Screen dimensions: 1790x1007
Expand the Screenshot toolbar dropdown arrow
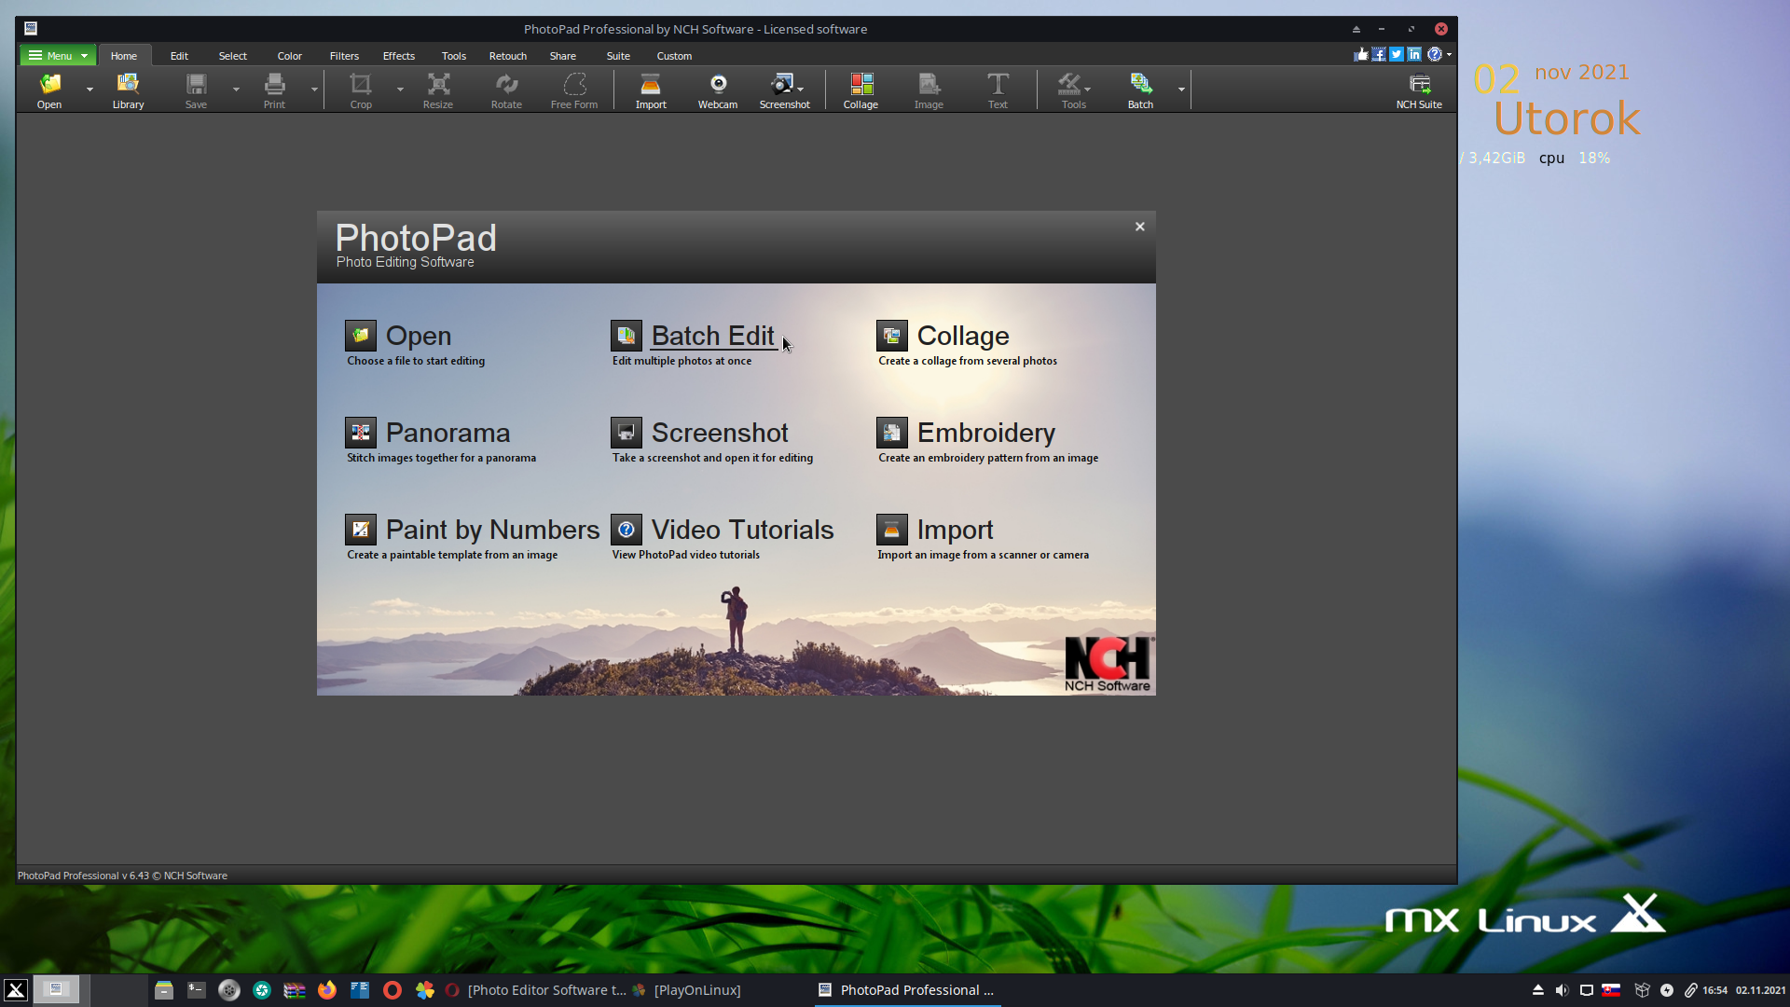(800, 90)
